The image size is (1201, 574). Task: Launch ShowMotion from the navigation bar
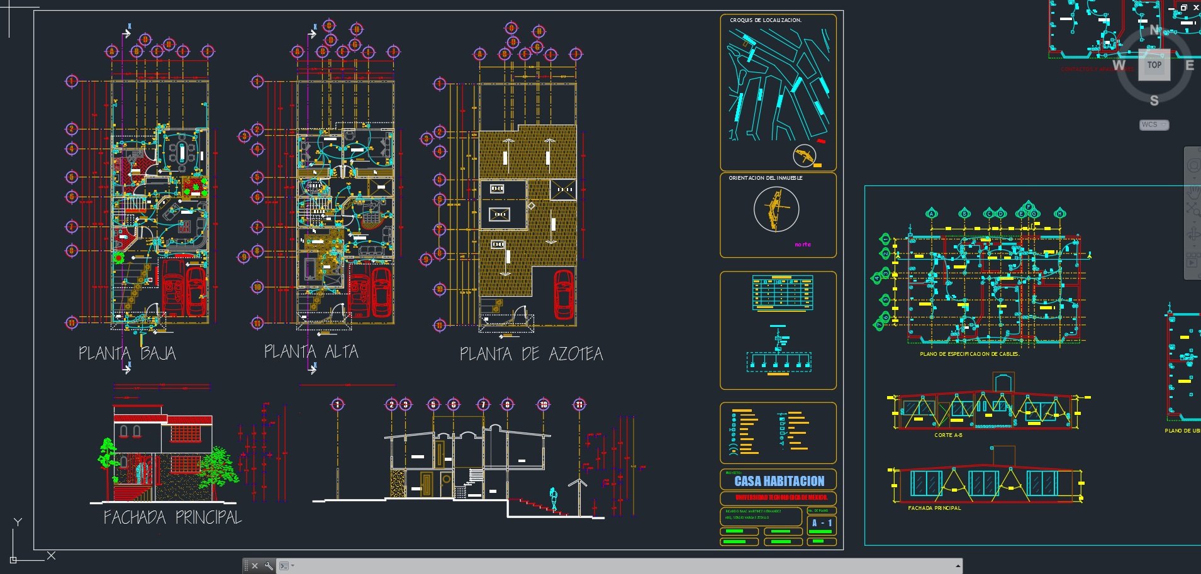tap(1192, 259)
